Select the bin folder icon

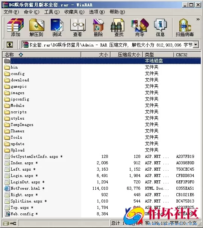pyautogui.click(x=7, y=67)
